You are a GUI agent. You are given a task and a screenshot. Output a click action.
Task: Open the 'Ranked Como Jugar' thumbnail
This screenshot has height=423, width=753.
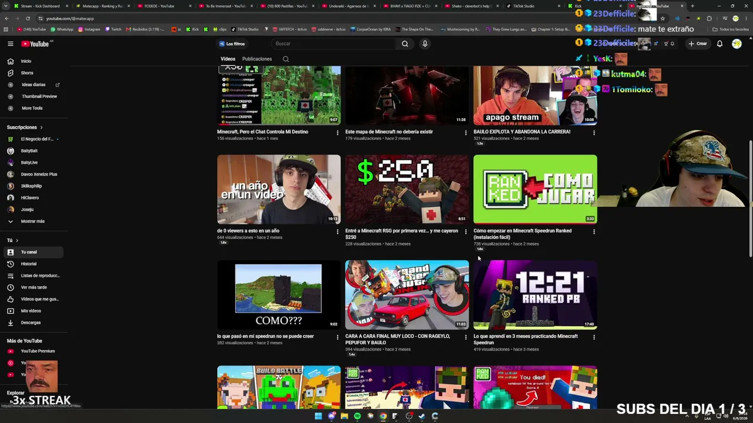pyautogui.click(x=535, y=189)
